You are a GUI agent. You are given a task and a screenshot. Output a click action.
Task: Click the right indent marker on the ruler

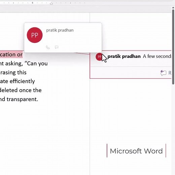pyautogui.click(x=51, y=3)
